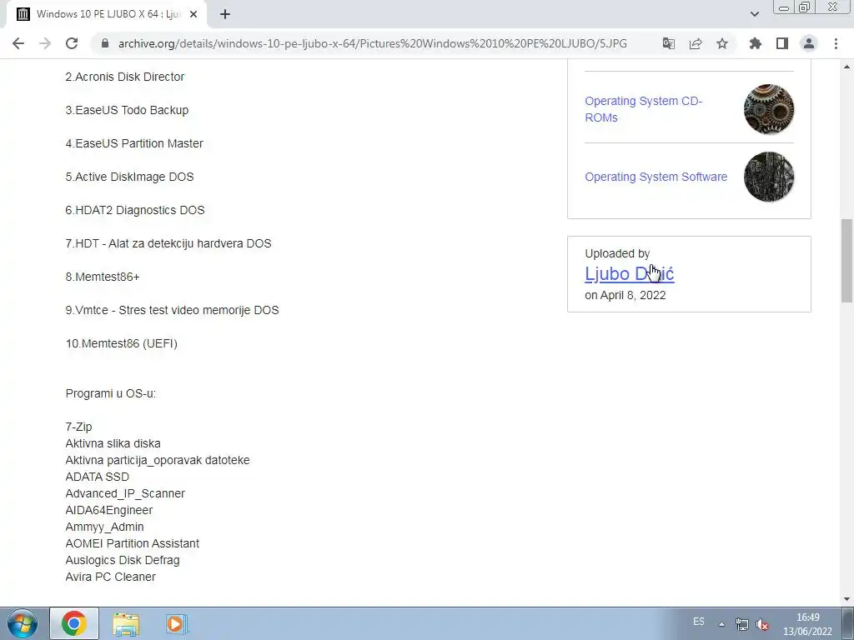Image resolution: width=854 pixels, height=640 pixels.
Task: Click the text Aktivna particija_oporavak datoteke
Action: pos(158,460)
